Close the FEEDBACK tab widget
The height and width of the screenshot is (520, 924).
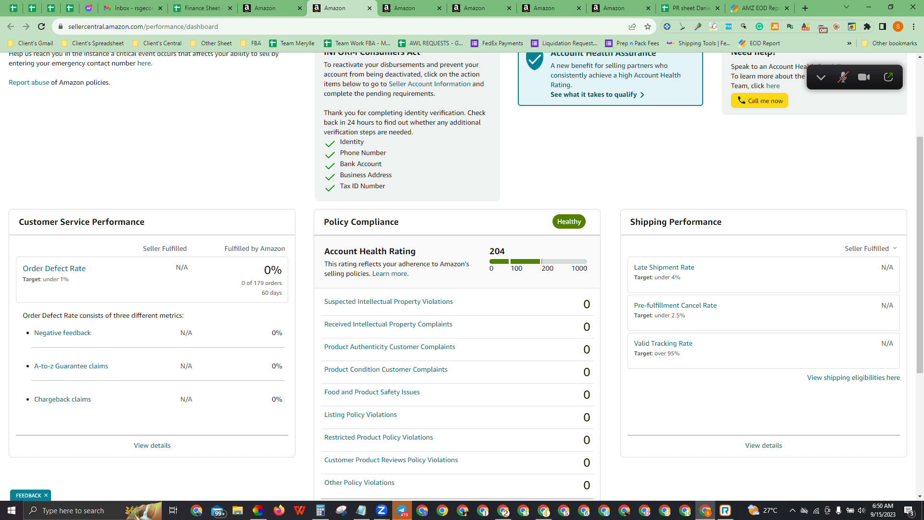(46, 495)
